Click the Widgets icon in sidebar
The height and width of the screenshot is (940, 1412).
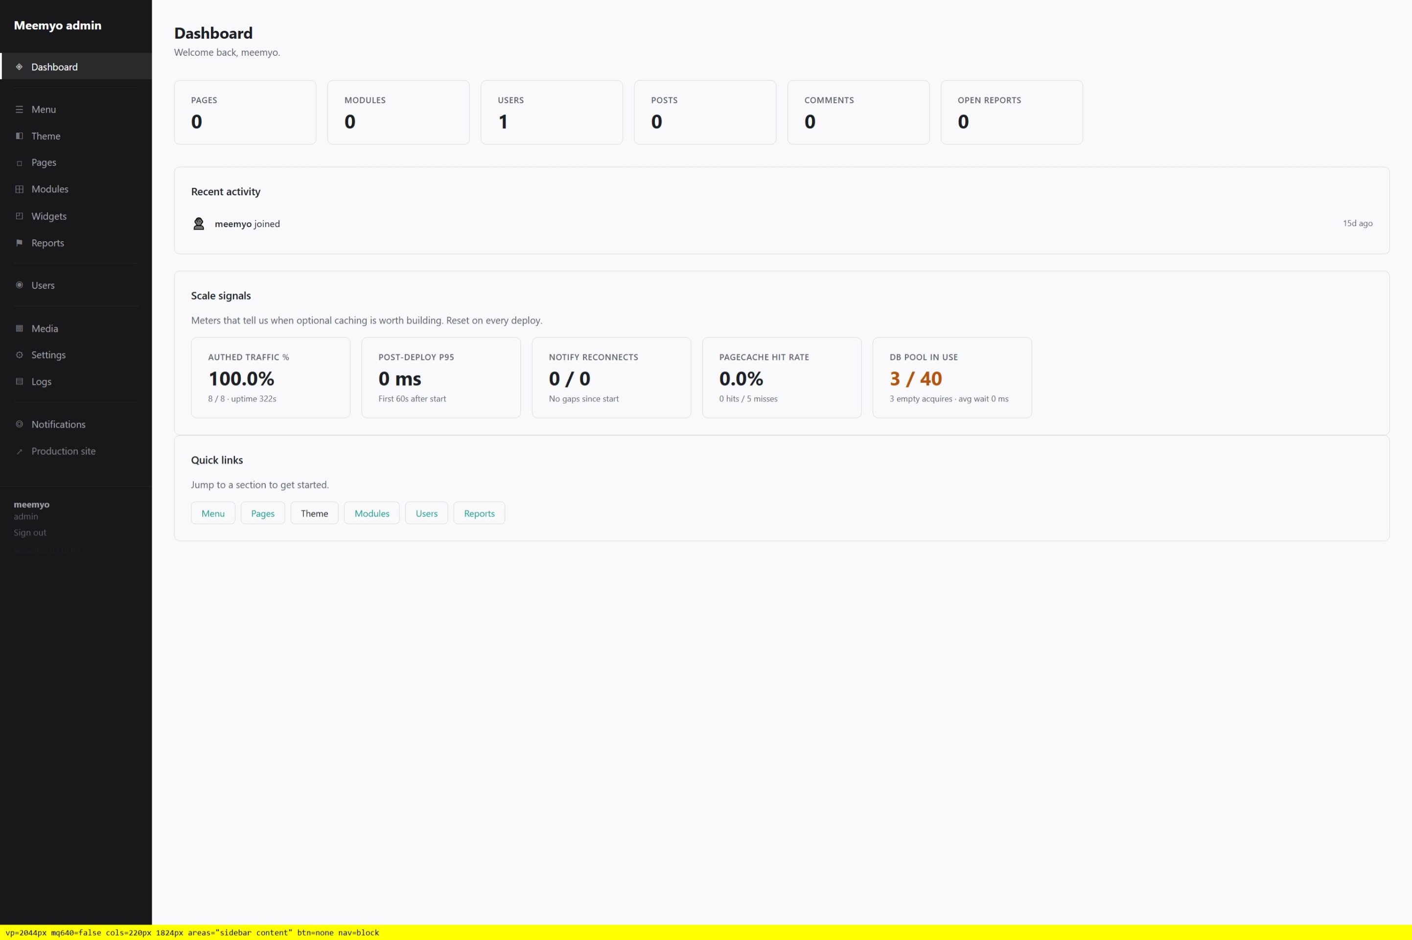(x=19, y=216)
